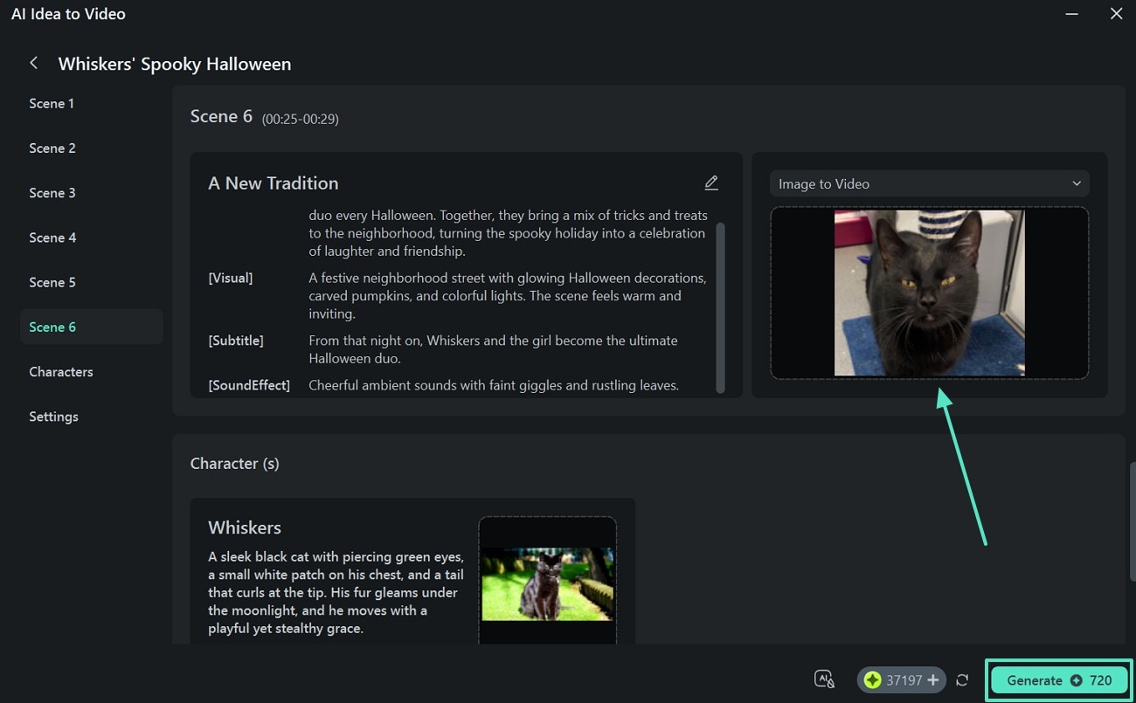This screenshot has height=703, width=1136.
Task: Go back using the arrow beside the title
Action: pyautogui.click(x=34, y=63)
